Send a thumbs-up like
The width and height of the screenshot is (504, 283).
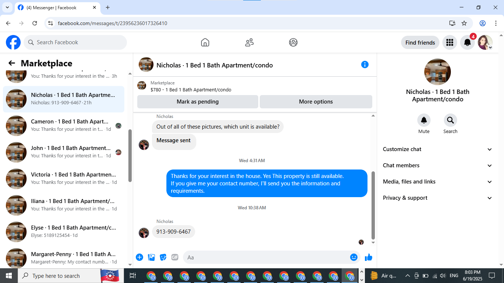tap(369, 257)
